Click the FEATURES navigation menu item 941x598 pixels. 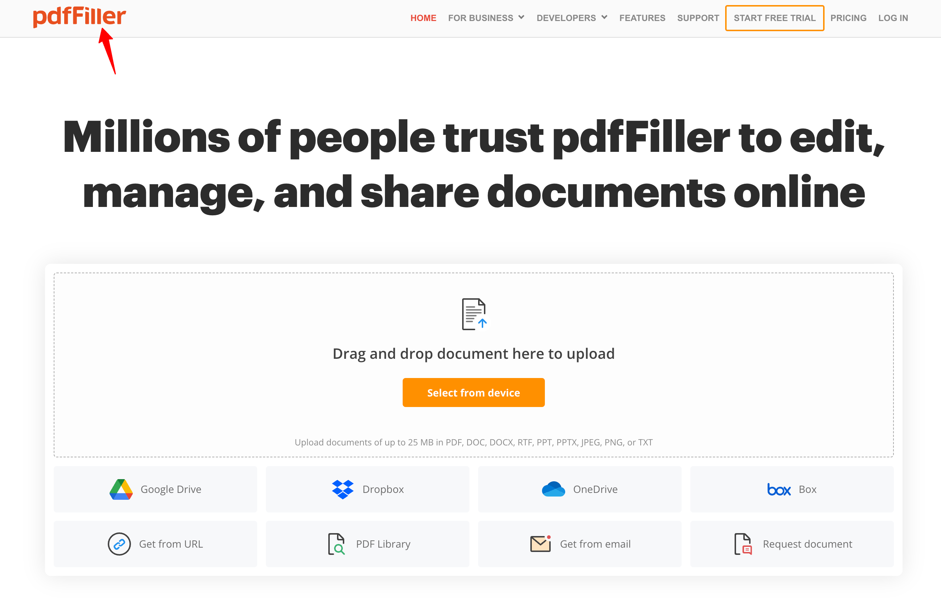(641, 18)
